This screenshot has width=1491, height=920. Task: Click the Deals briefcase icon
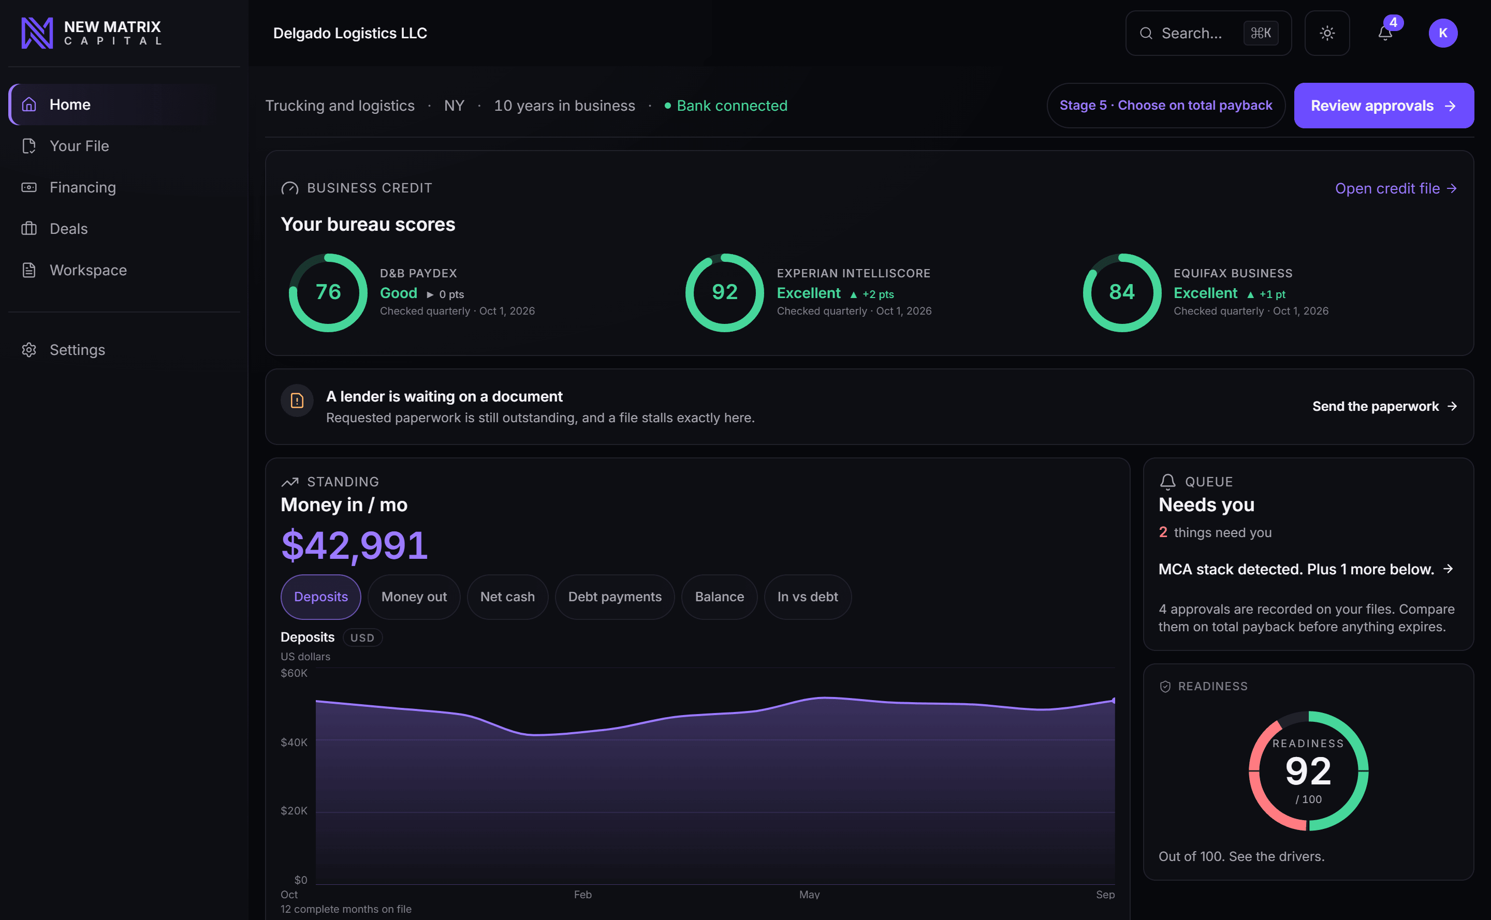click(28, 229)
